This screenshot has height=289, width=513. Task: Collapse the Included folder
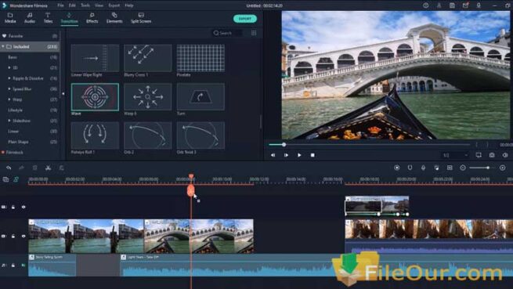[x=3, y=47]
